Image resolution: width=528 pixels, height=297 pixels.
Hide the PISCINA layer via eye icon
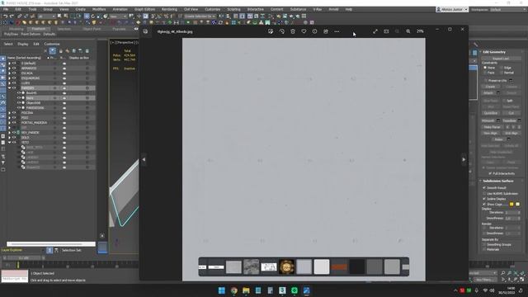14,113
